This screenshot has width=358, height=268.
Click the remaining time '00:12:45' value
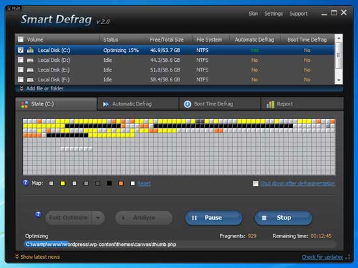(321, 236)
